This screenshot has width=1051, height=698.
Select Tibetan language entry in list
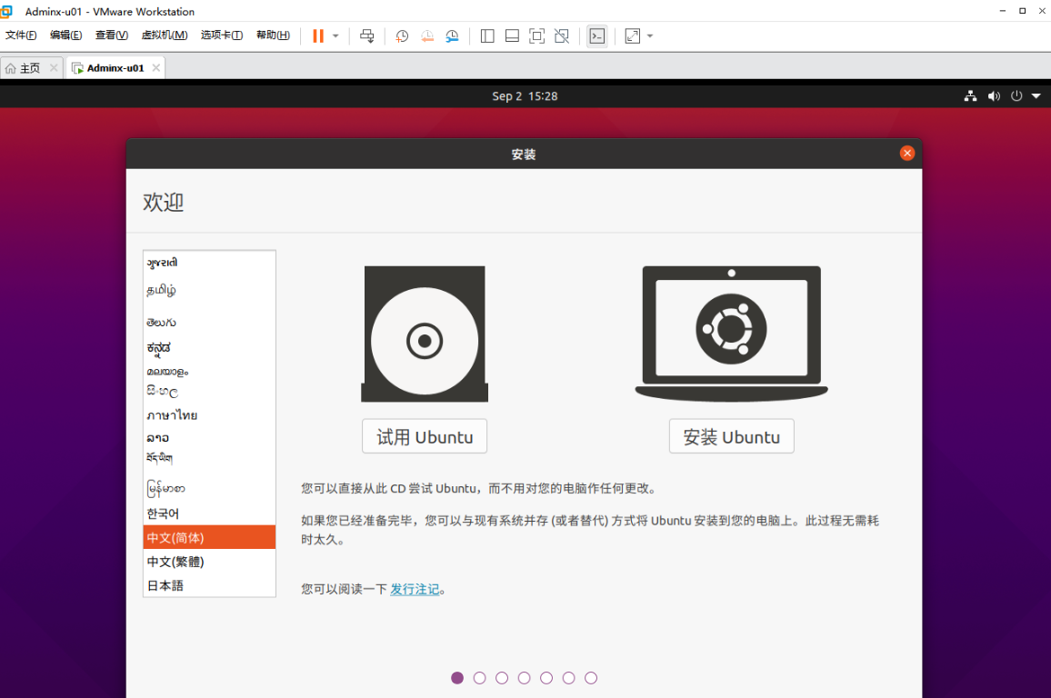(209, 459)
